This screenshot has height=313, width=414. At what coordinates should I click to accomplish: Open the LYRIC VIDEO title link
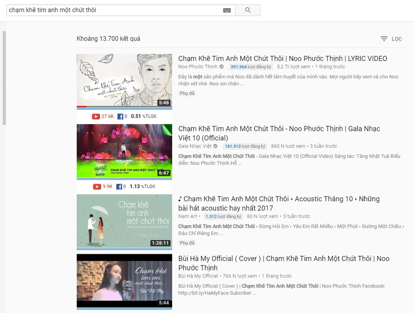(282, 59)
